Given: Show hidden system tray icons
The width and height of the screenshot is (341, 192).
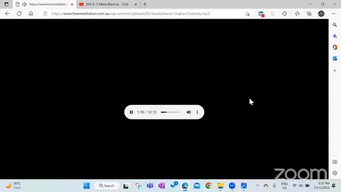Looking at the screenshot, I should [257, 186].
